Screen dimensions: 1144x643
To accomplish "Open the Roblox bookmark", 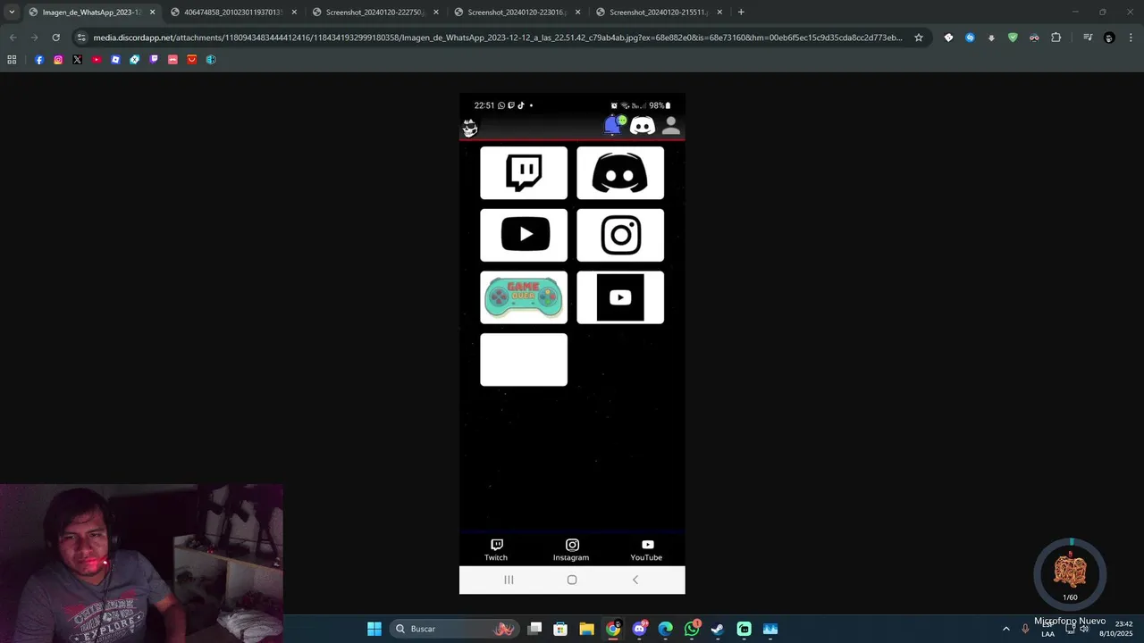I will coord(115,60).
